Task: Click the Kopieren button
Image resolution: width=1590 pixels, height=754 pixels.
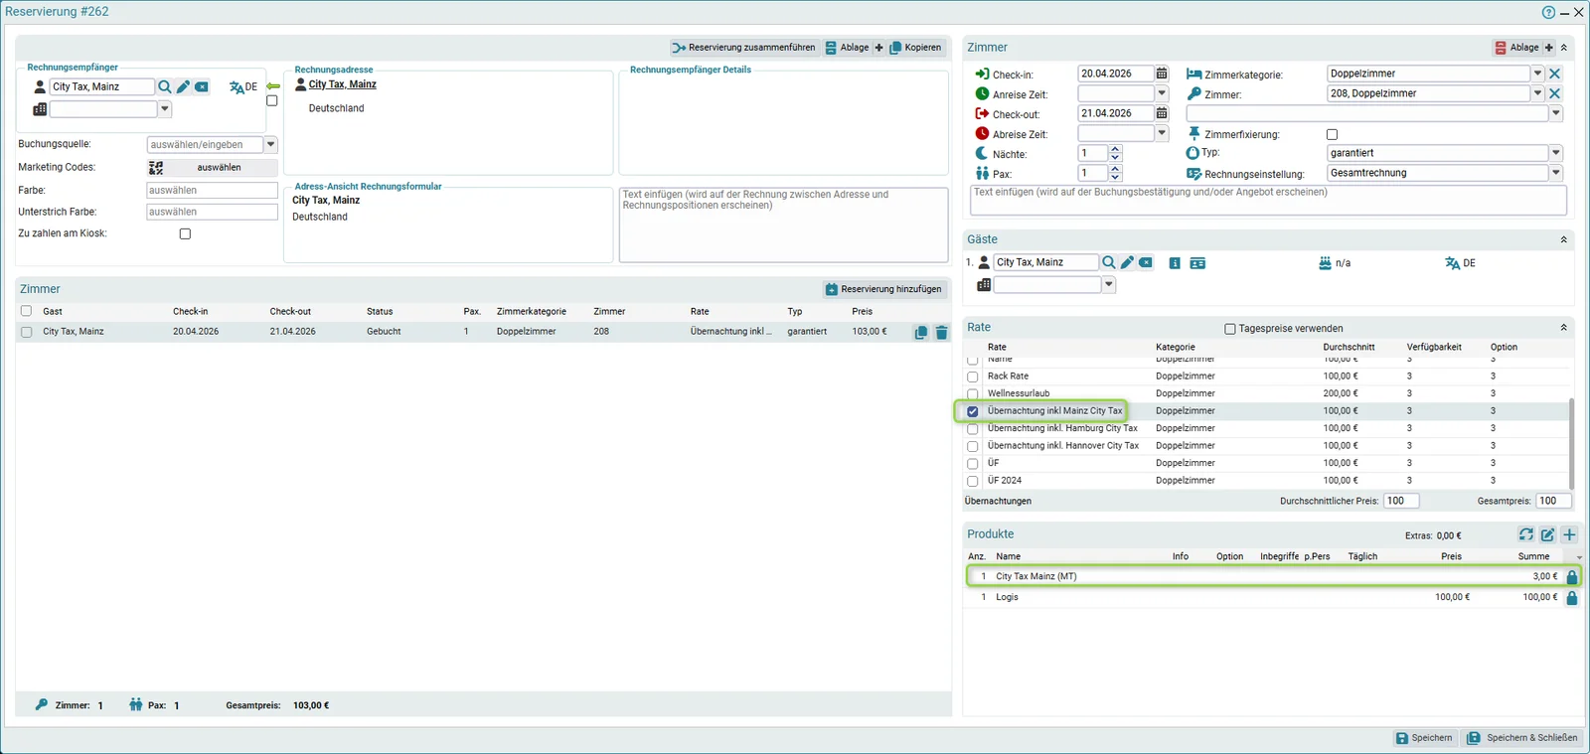Action: [915, 48]
